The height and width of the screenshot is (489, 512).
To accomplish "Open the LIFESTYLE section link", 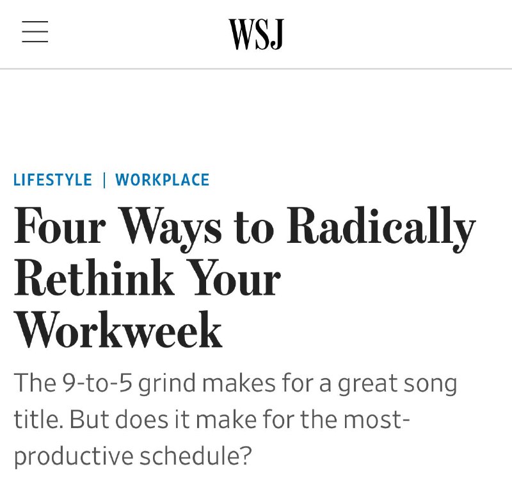I will pyautogui.click(x=52, y=180).
